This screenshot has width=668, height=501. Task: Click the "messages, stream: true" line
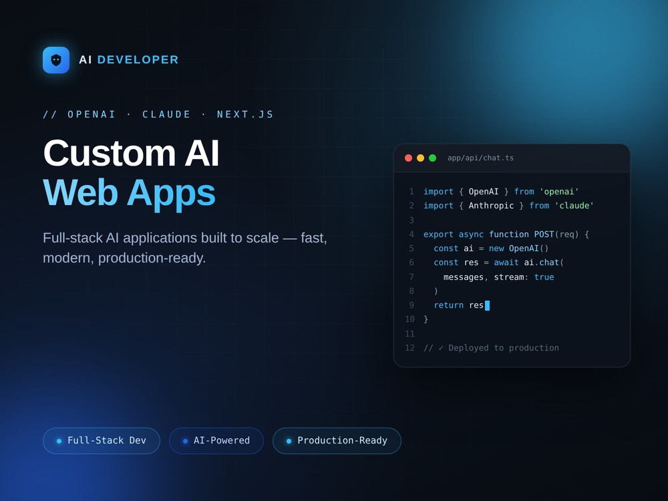499,277
